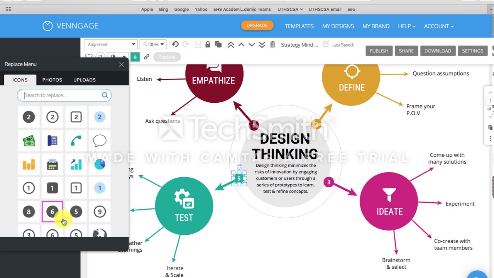This screenshot has height=278, width=494.
Task: Close the Replace Menu panel
Action: 122,64
